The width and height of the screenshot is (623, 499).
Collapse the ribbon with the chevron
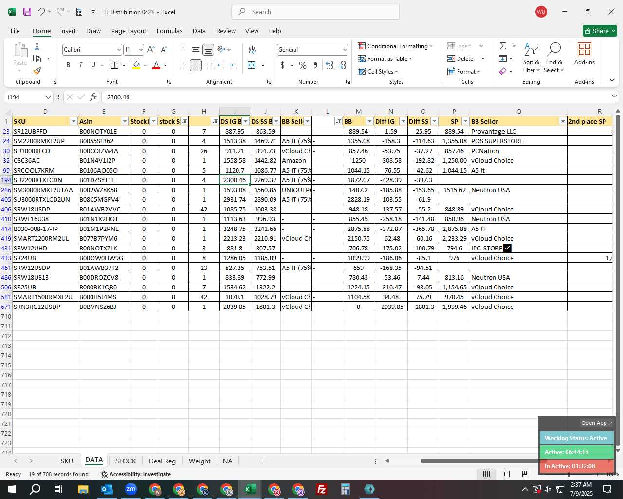coord(612,80)
